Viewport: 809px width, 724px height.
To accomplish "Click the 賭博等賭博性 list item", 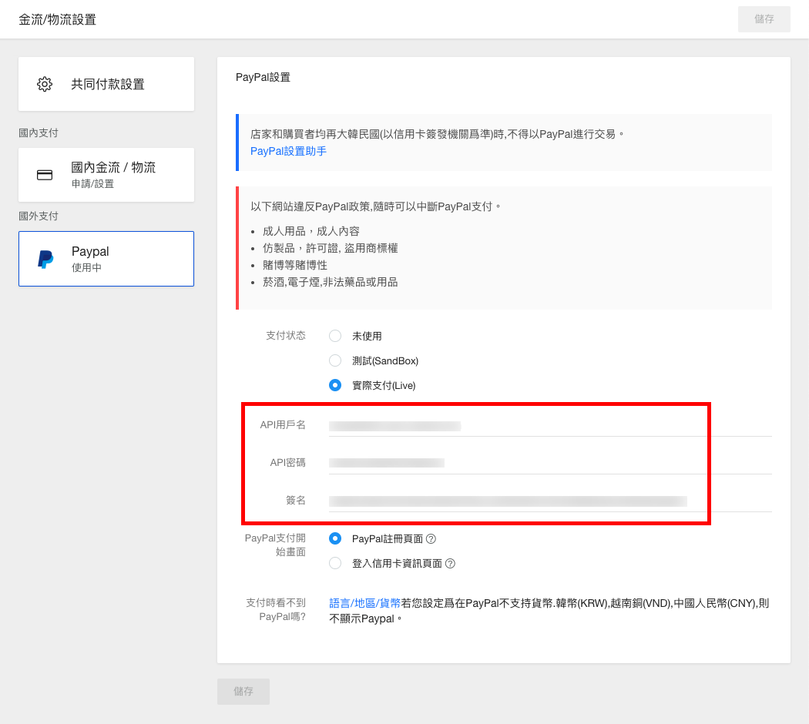I will (295, 265).
